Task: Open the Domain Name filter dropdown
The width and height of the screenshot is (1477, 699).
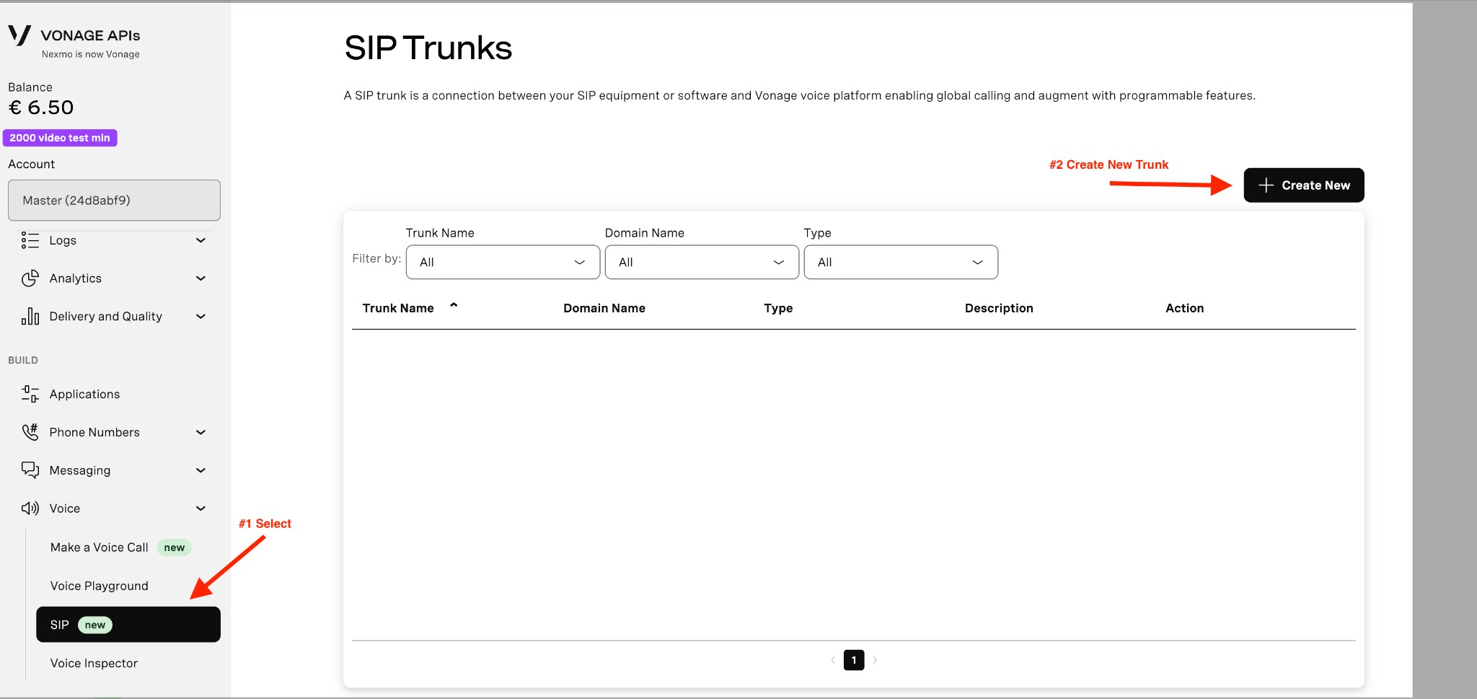Action: [x=701, y=262]
